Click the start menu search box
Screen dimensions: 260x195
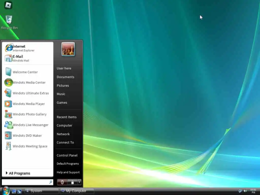coord(27,182)
